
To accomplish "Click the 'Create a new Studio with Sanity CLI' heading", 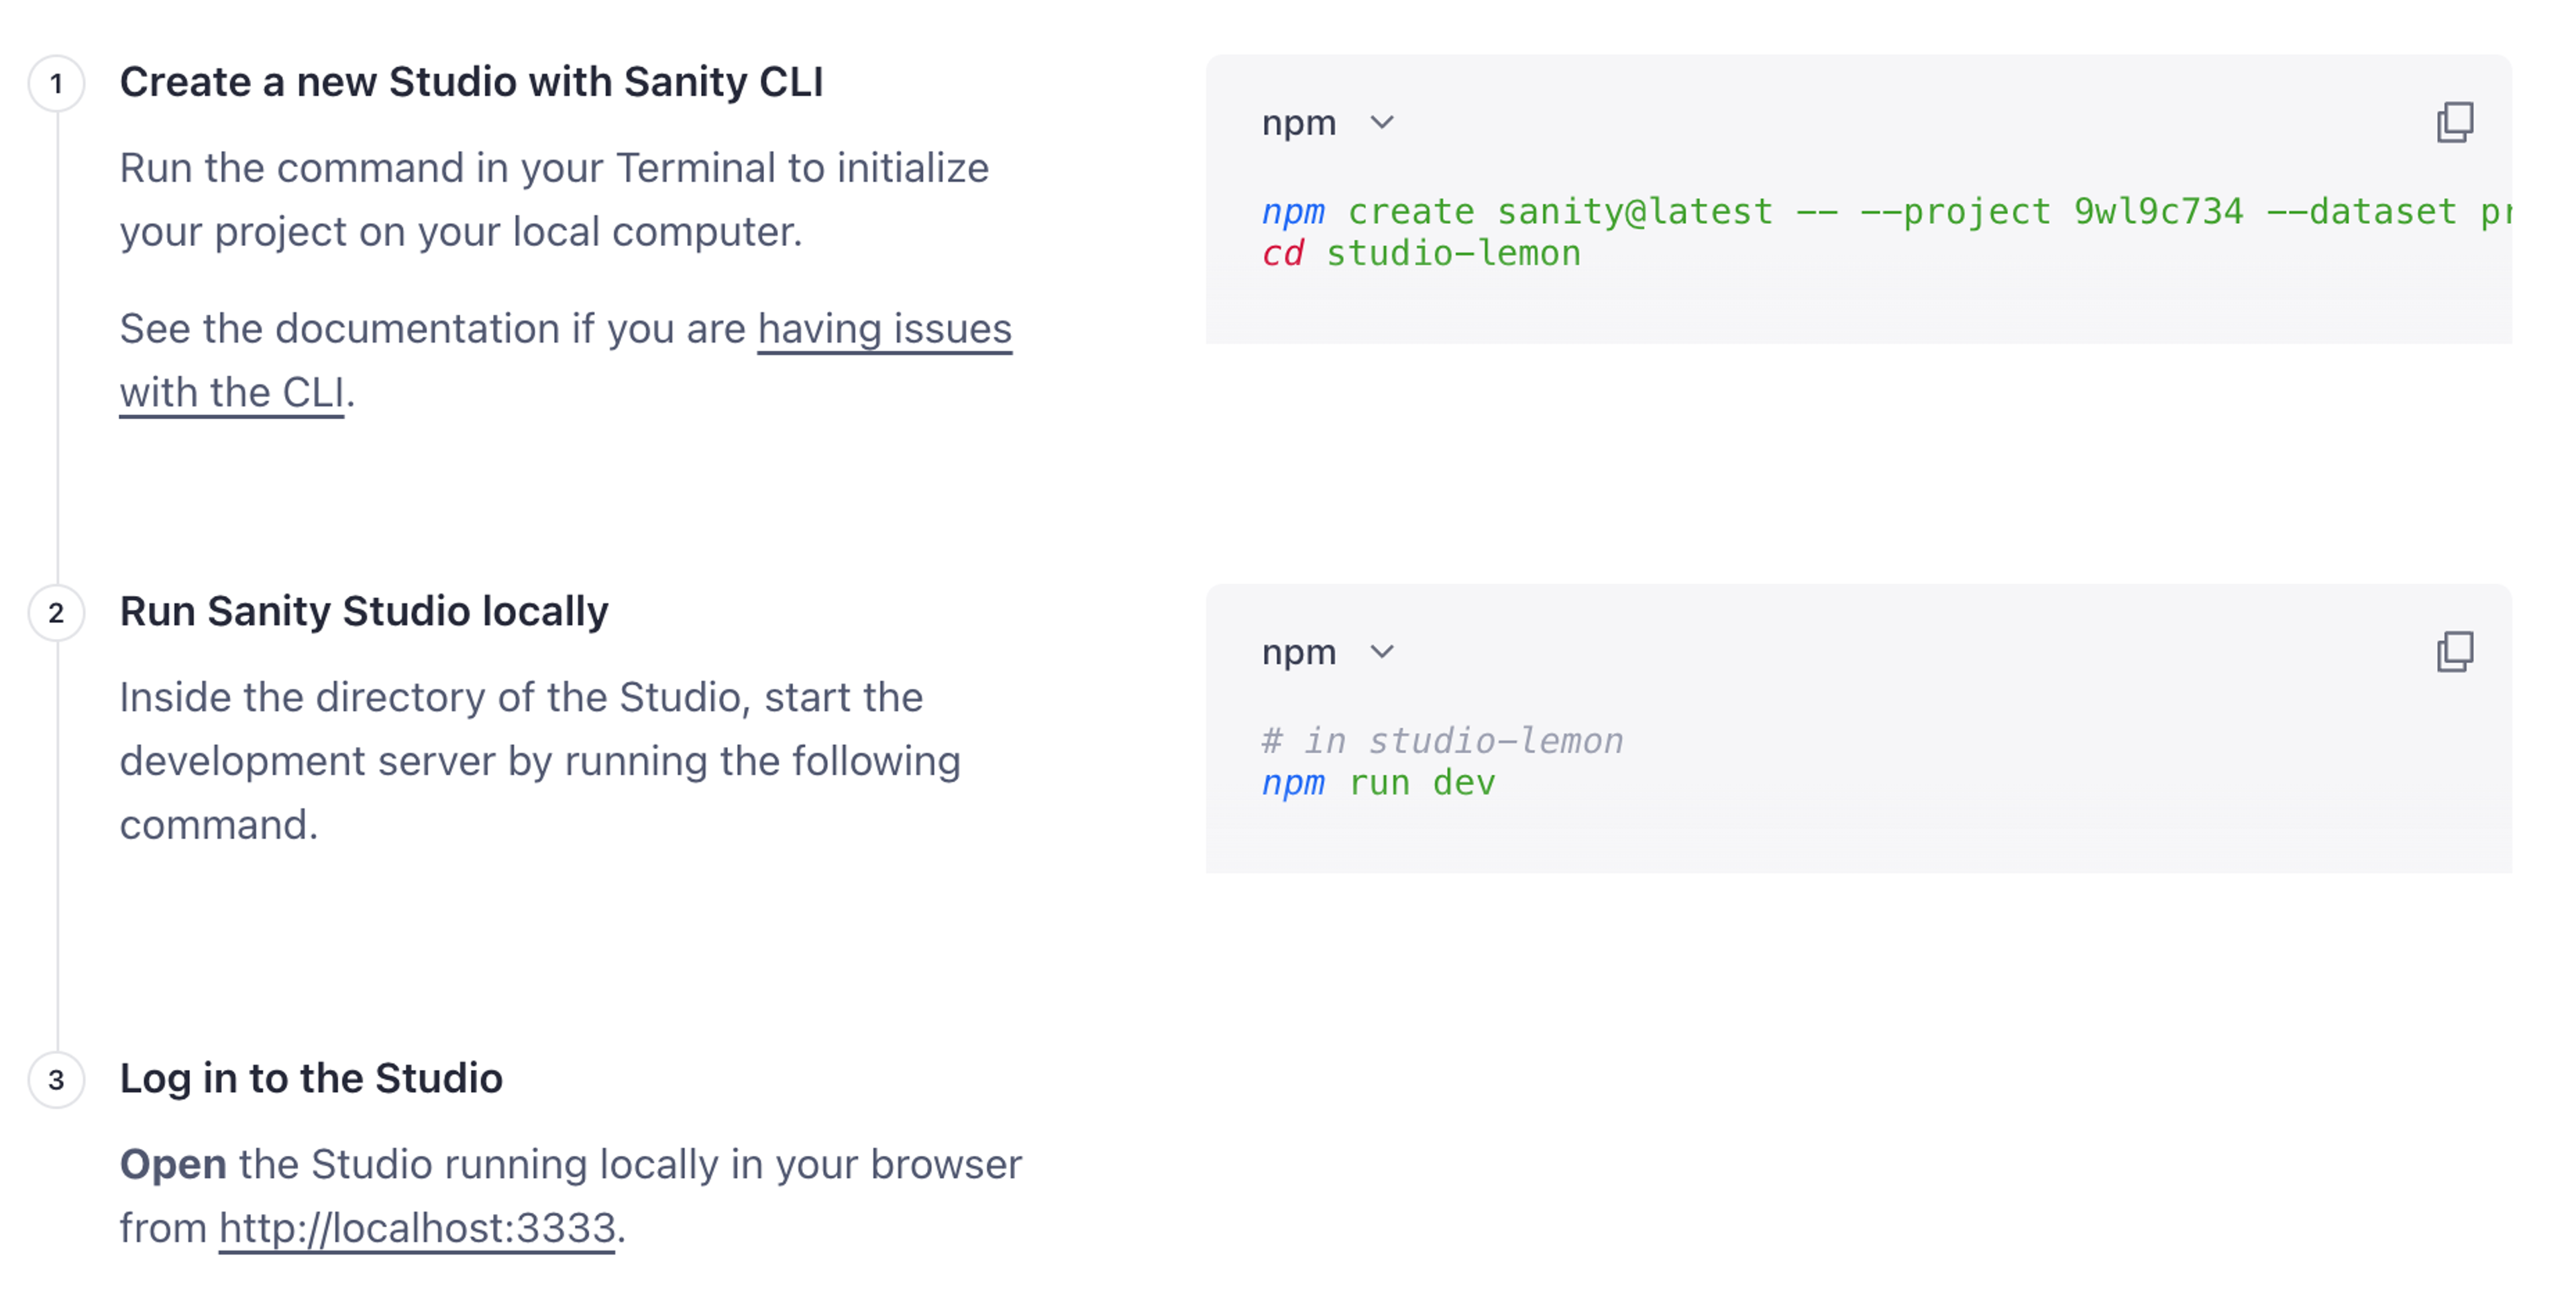I will [471, 82].
